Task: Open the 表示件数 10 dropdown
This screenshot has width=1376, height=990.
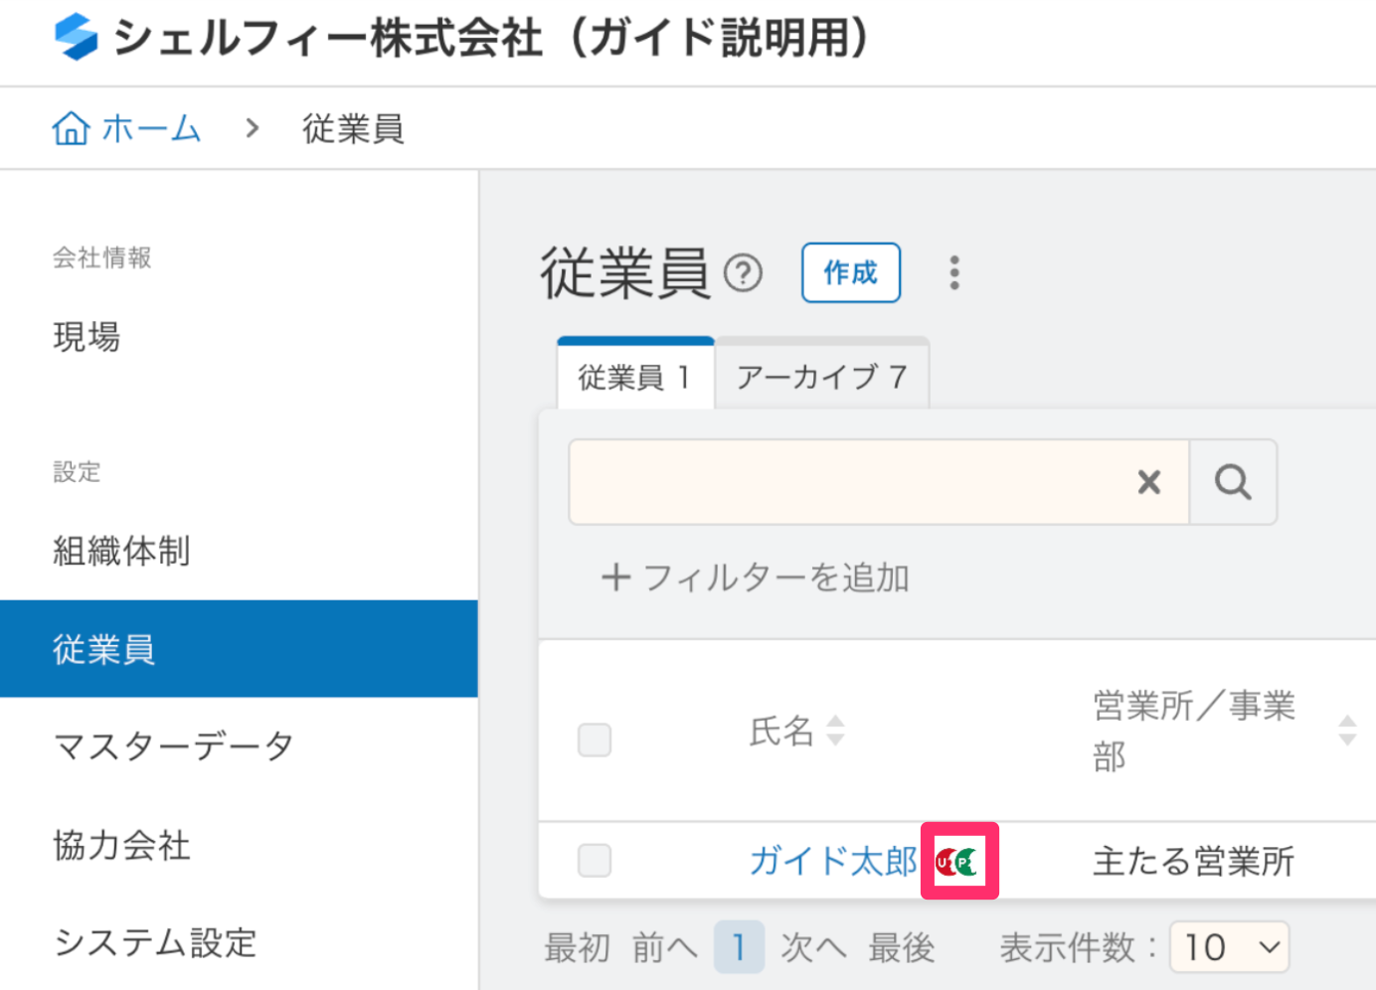Action: coord(1230,947)
